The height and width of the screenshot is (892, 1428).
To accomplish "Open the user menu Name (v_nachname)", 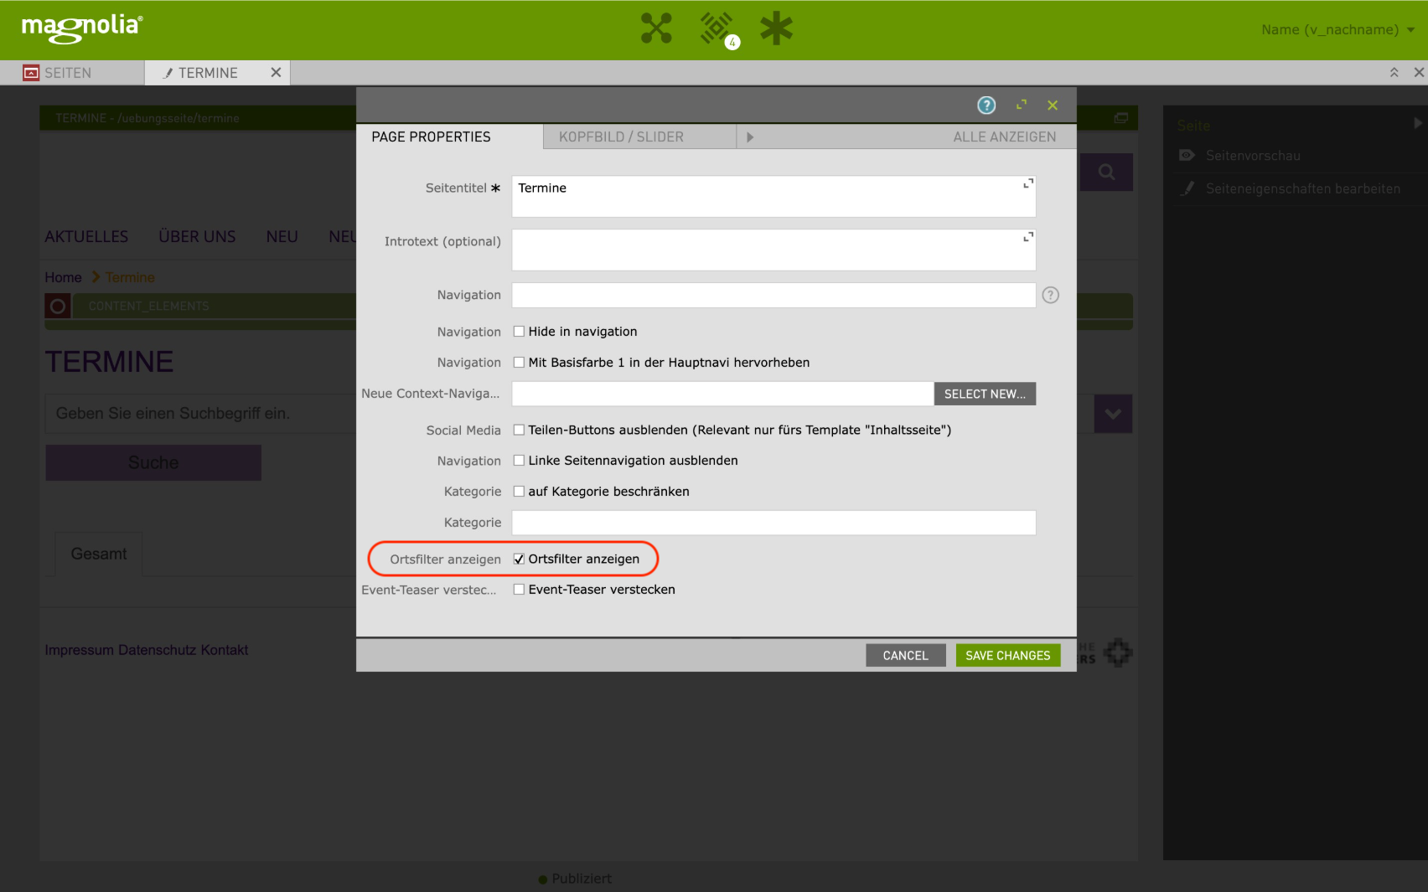I will click(1337, 29).
